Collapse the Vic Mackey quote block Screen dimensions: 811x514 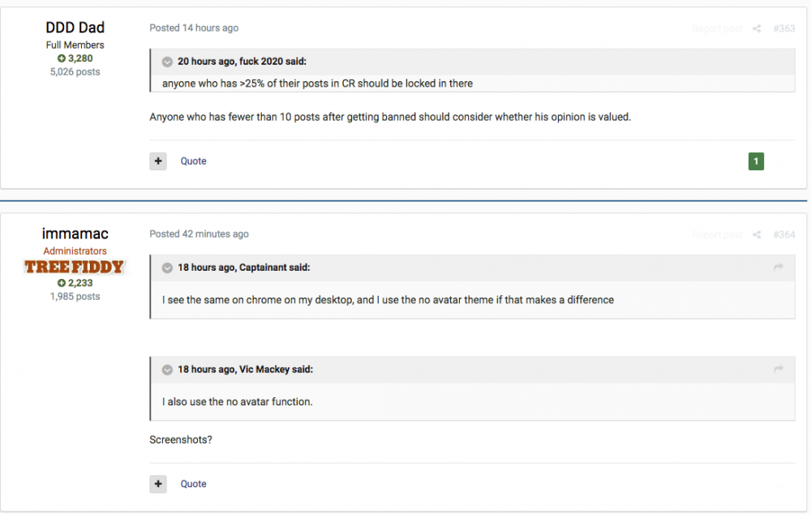point(167,370)
